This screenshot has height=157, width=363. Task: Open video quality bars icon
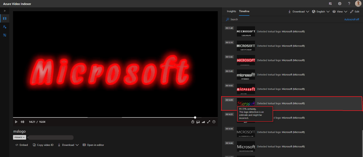point(203,122)
